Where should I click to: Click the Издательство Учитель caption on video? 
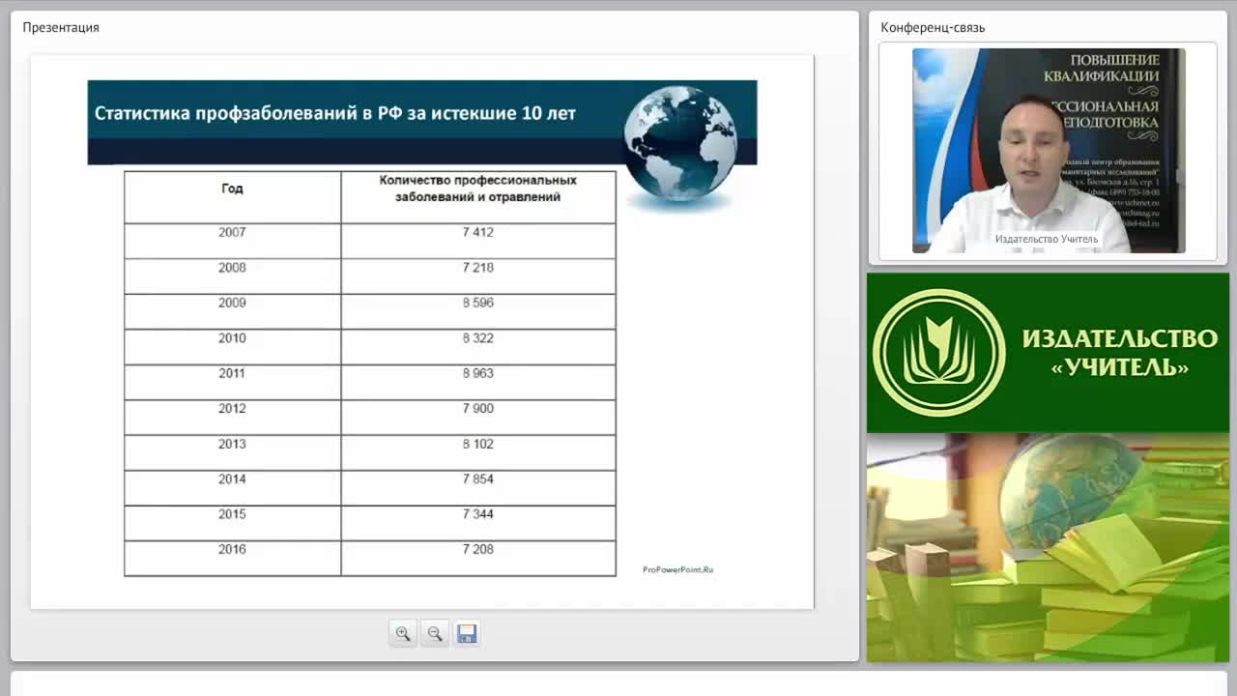click(1047, 239)
